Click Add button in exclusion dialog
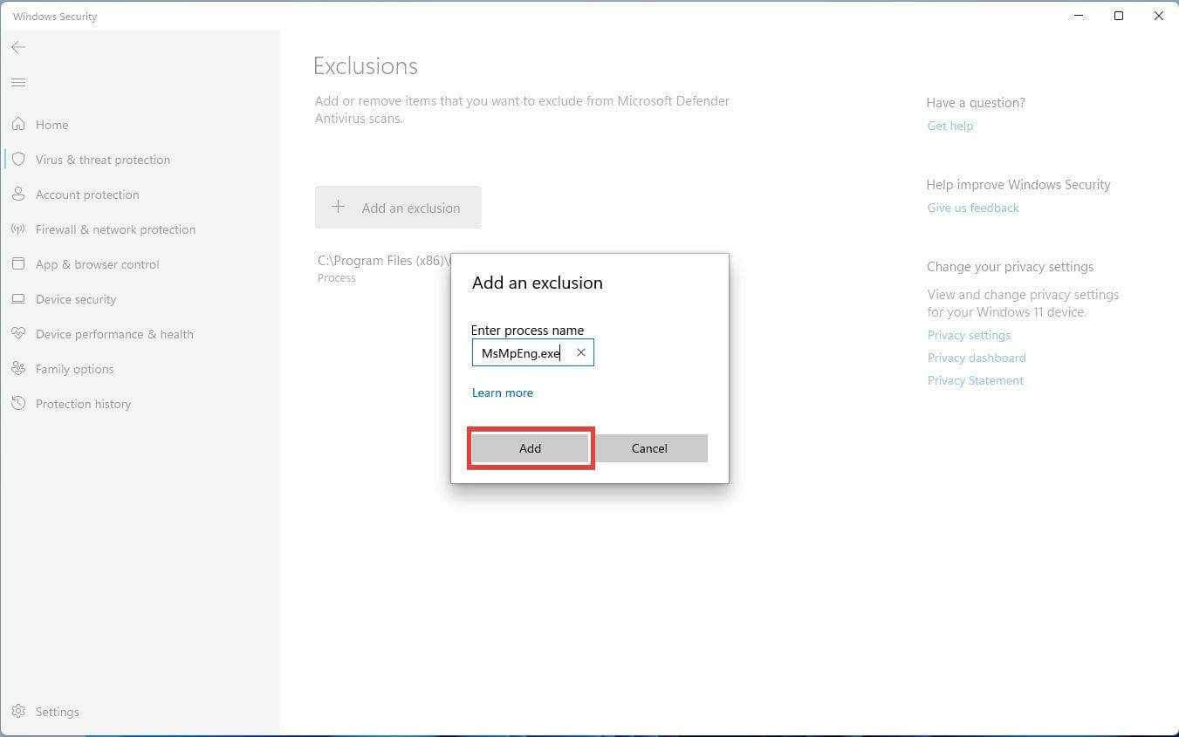 (x=530, y=448)
